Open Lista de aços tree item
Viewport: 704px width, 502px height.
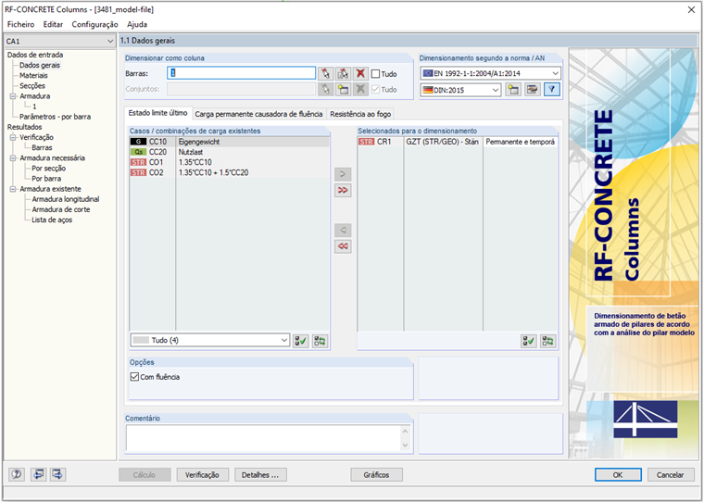tap(52, 220)
